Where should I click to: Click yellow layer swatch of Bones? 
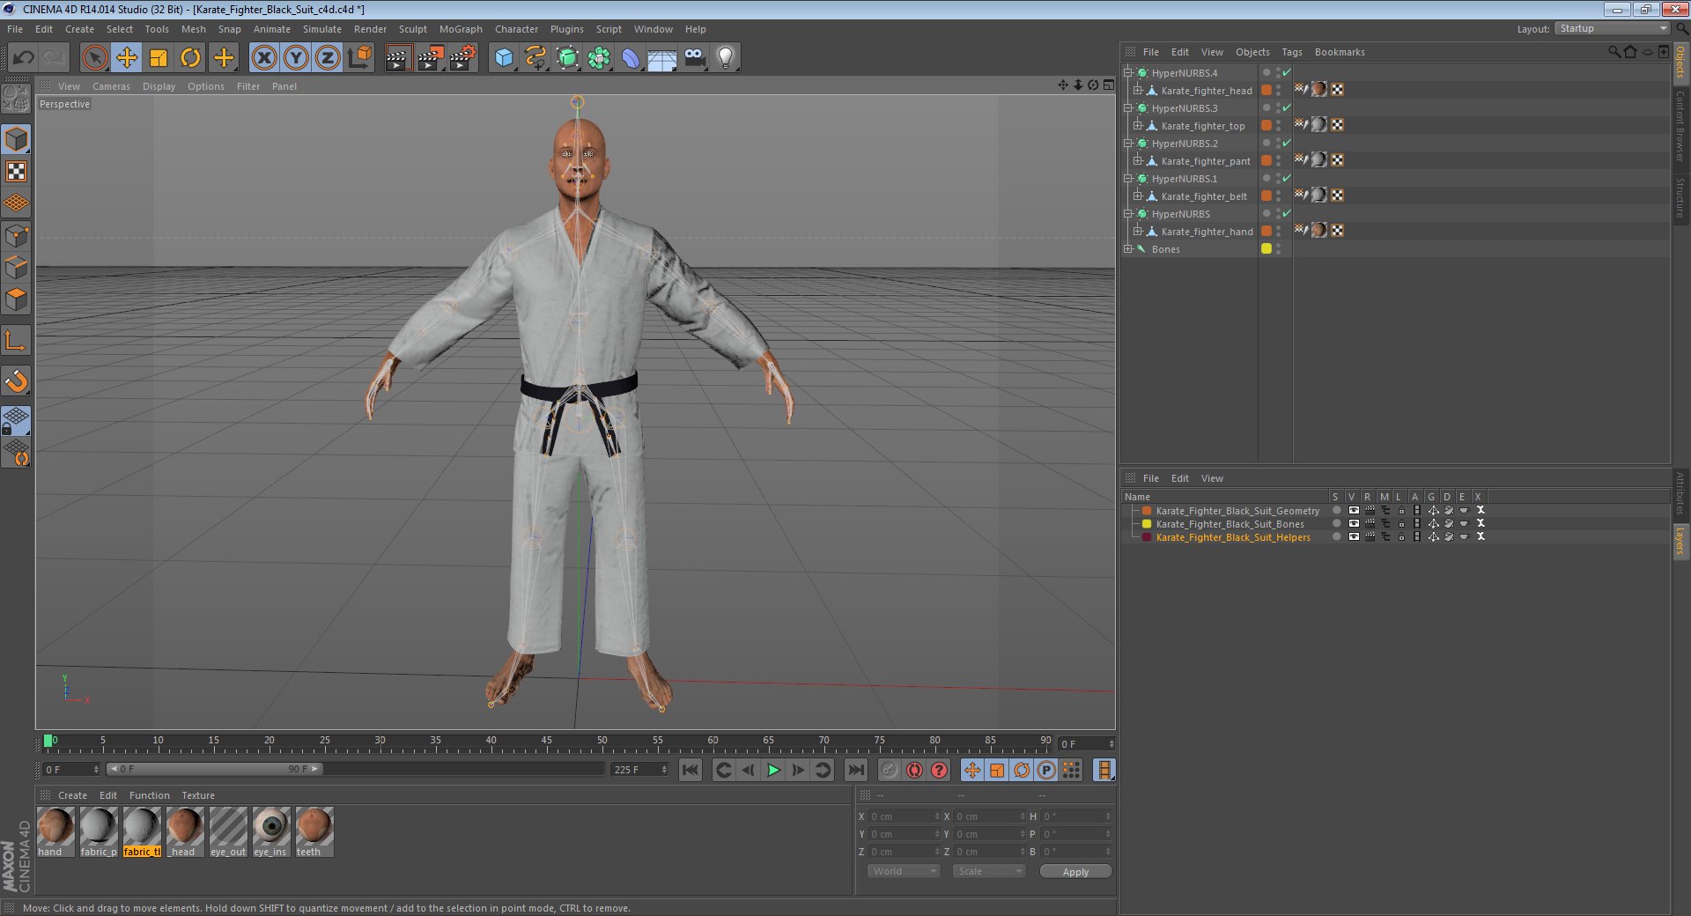(1266, 248)
